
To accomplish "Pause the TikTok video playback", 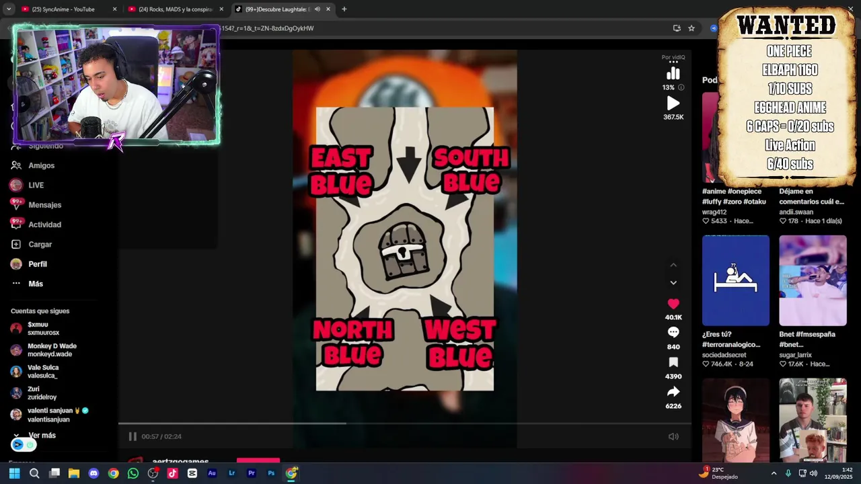I will point(133,436).
